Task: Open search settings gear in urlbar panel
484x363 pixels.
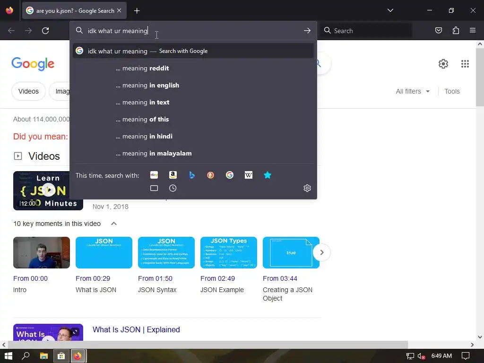Action: point(307,188)
